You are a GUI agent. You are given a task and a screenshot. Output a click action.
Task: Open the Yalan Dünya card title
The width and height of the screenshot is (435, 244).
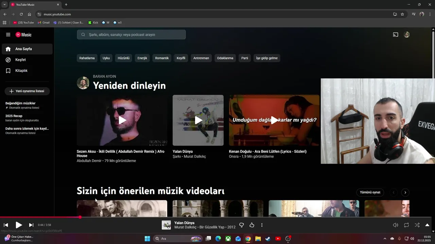[x=182, y=151]
